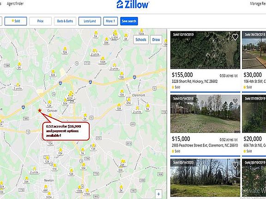Click the Zillow logo
This screenshot has height=199, width=266.
pos(133,4)
